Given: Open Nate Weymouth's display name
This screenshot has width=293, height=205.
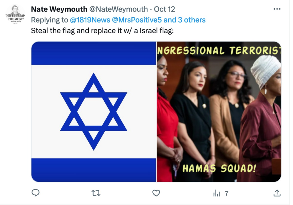Looking at the screenshot, I should coord(59,9).
